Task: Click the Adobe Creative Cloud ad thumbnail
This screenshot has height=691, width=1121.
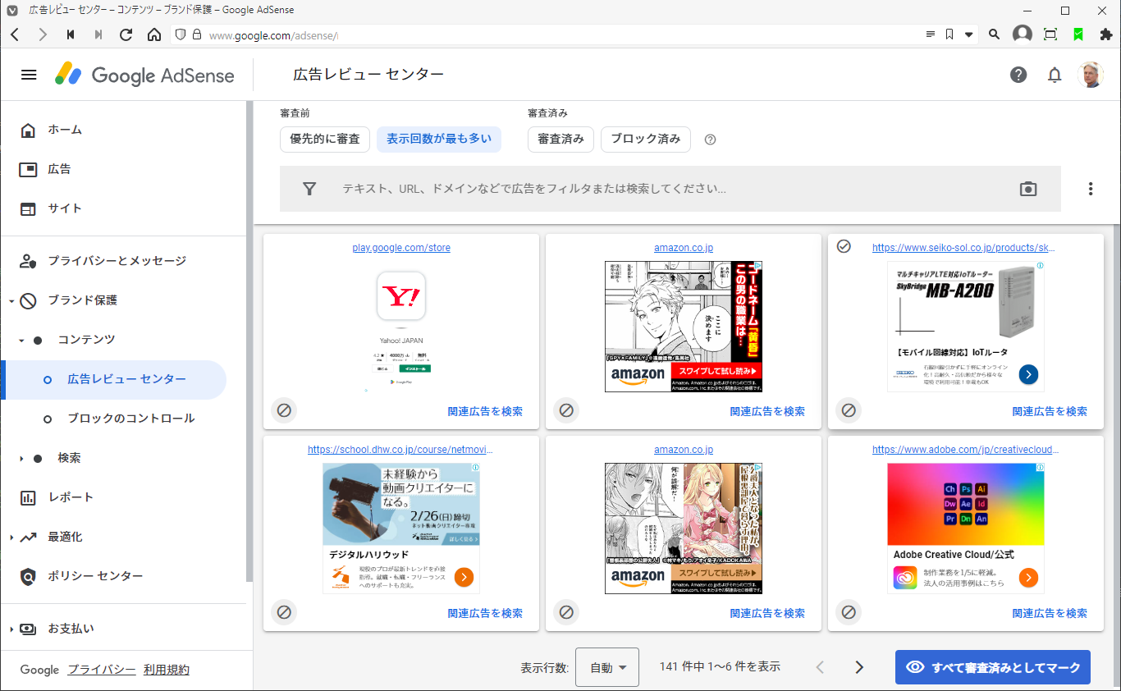Action: tap(966, 529)
